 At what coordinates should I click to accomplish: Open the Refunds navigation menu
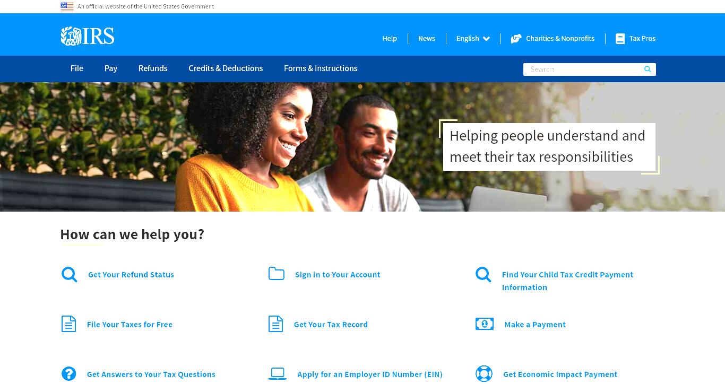click(x=153, y=68)
